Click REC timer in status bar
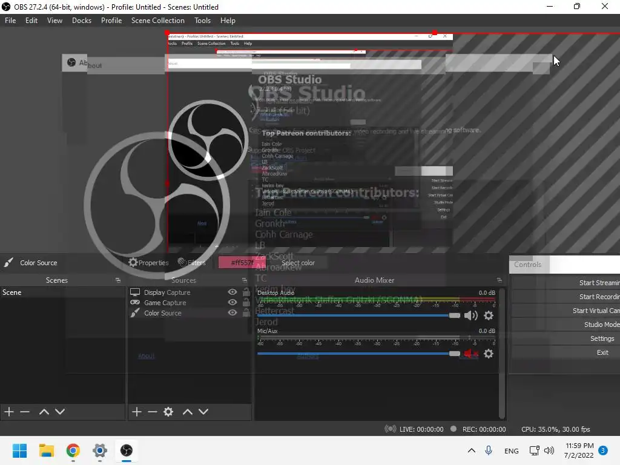 pos(484,429)
